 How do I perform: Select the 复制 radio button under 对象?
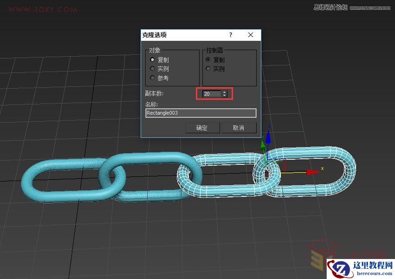152,59
